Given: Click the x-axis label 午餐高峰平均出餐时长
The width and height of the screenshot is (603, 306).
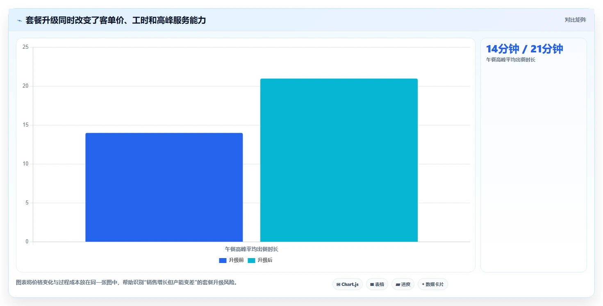Looking at the screenshot, I should pos(252,249).
